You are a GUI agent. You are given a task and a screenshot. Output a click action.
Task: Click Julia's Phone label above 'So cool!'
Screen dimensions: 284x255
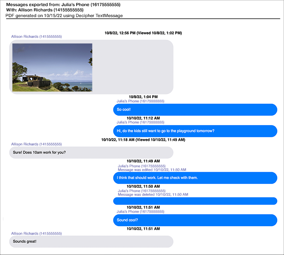140,101
